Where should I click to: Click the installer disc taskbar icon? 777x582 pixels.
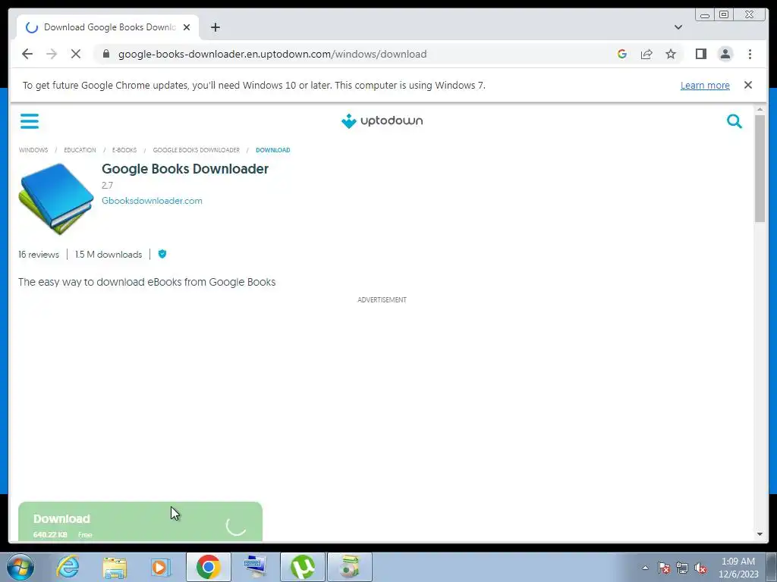pos(350,567)
